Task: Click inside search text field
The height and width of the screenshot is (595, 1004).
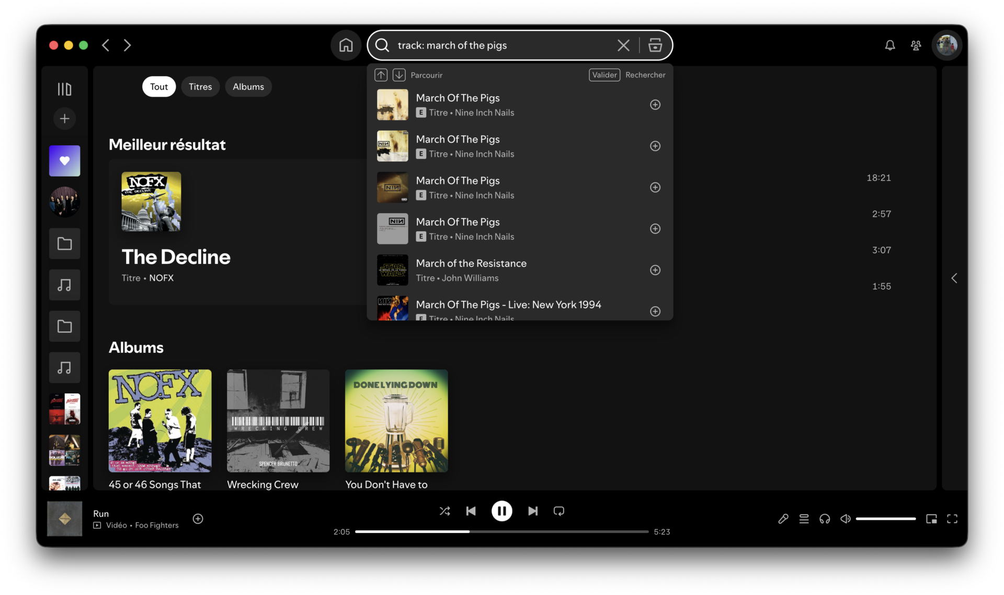Action: 502,45
